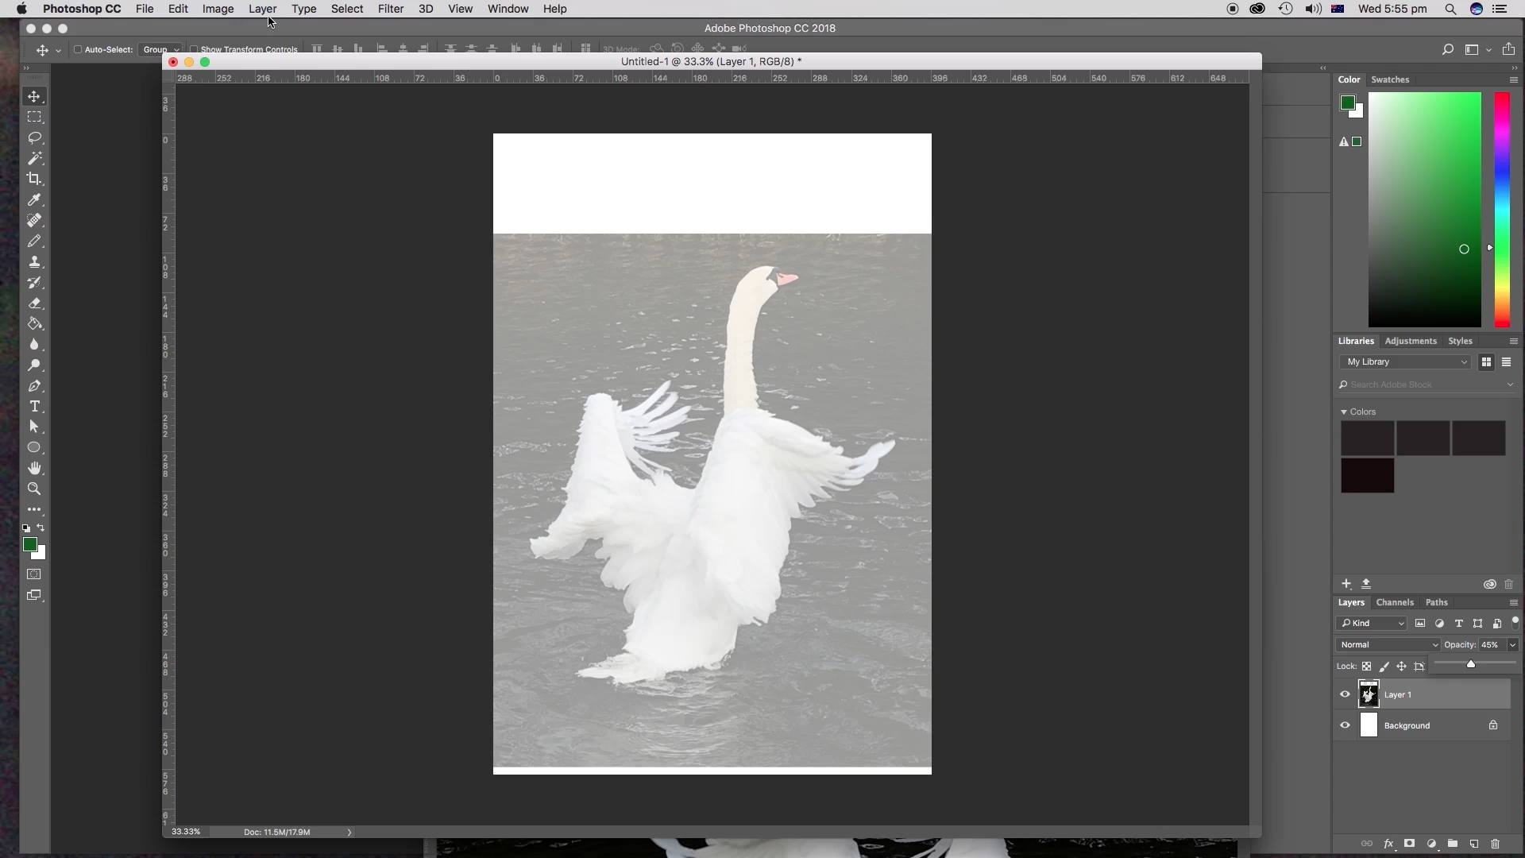
Task: Switch to the Channels tab
Action: tap(1395, 603)
